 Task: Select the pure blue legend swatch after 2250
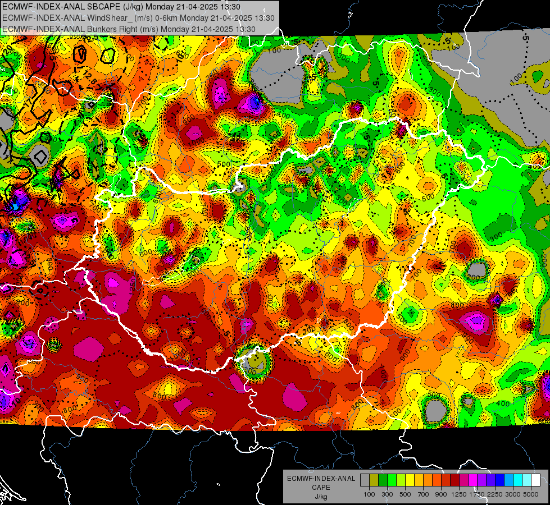pos(500,480)
